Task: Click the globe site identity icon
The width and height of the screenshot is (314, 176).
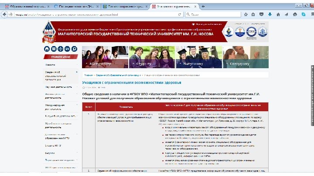Action: [x=11, y=14]
